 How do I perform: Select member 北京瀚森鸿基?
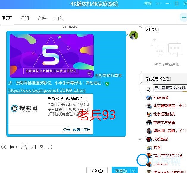click(x=170, y=106)
